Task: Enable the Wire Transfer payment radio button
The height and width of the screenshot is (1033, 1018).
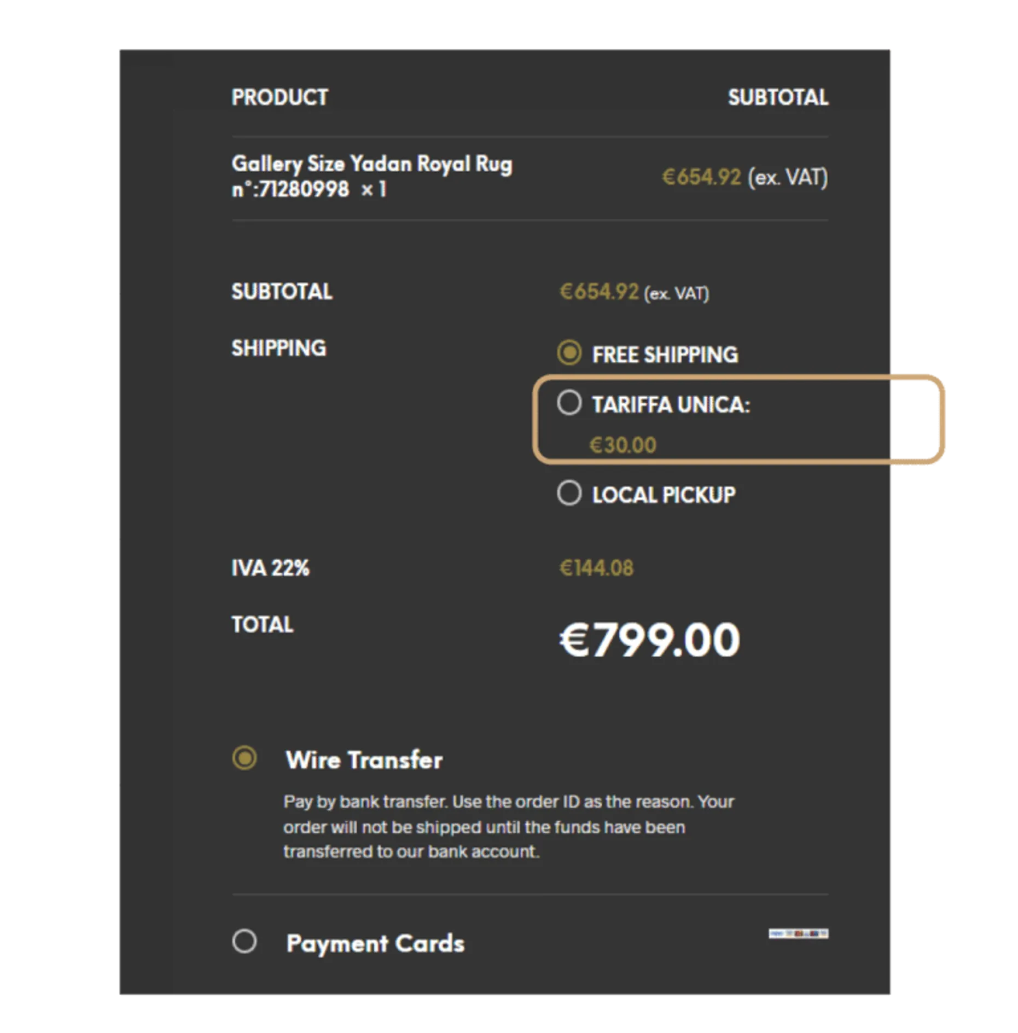Action: [x=244, y=758]
